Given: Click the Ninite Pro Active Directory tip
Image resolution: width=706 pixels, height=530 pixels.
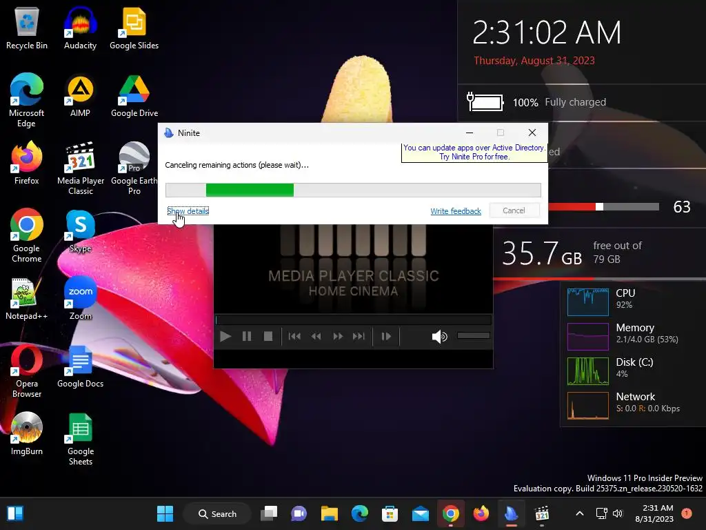Looking at the screenshot, I should point(474,153).
